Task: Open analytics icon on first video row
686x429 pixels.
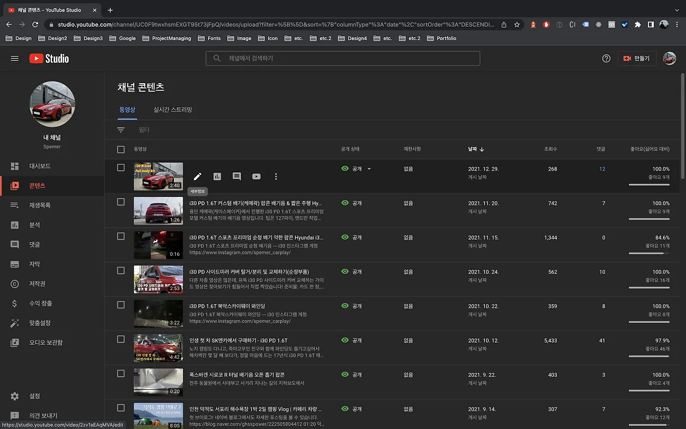Action: [x=217, y=176]
